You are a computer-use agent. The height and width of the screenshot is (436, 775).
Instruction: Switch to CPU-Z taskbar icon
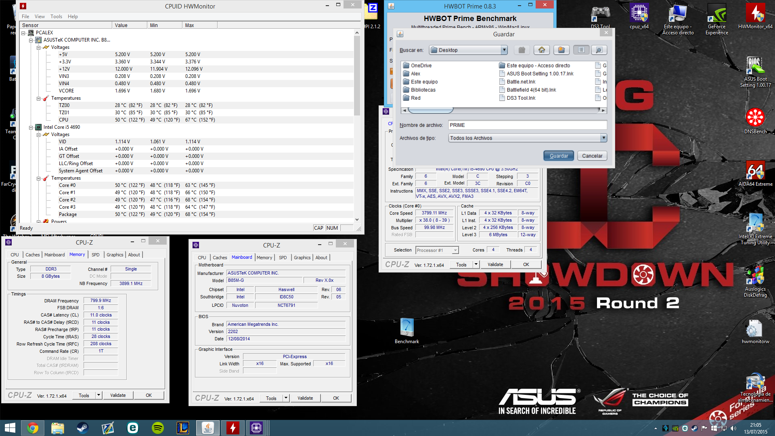click(x=256, y=428)
